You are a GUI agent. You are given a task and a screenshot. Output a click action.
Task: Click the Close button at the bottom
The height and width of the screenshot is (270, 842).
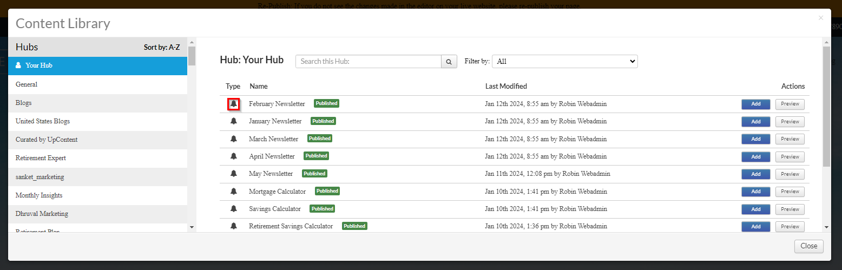tap(809, 246)
